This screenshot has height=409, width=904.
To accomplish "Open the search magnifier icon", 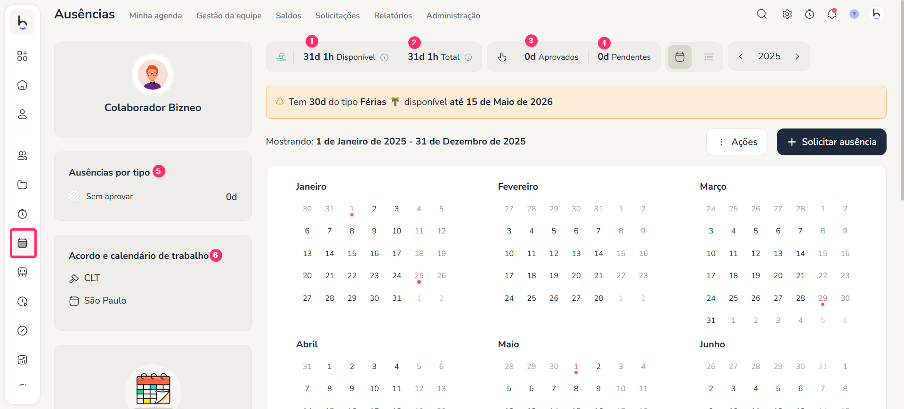I will [762, 14].
